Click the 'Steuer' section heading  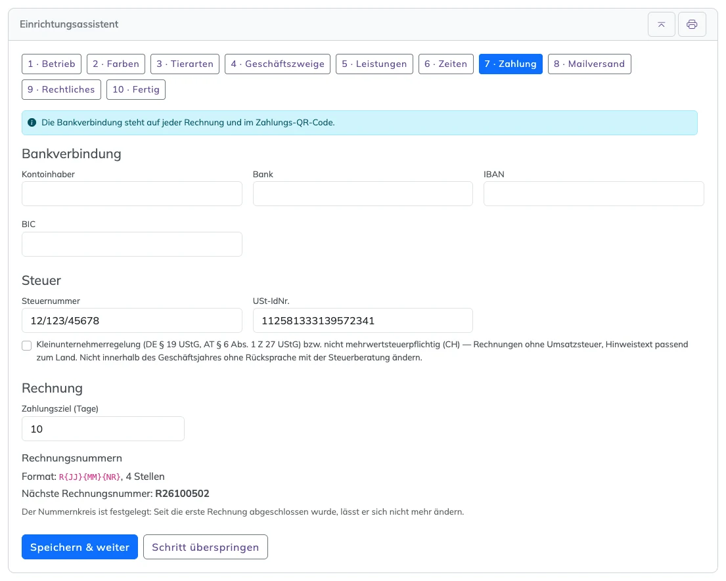[41, 280]
